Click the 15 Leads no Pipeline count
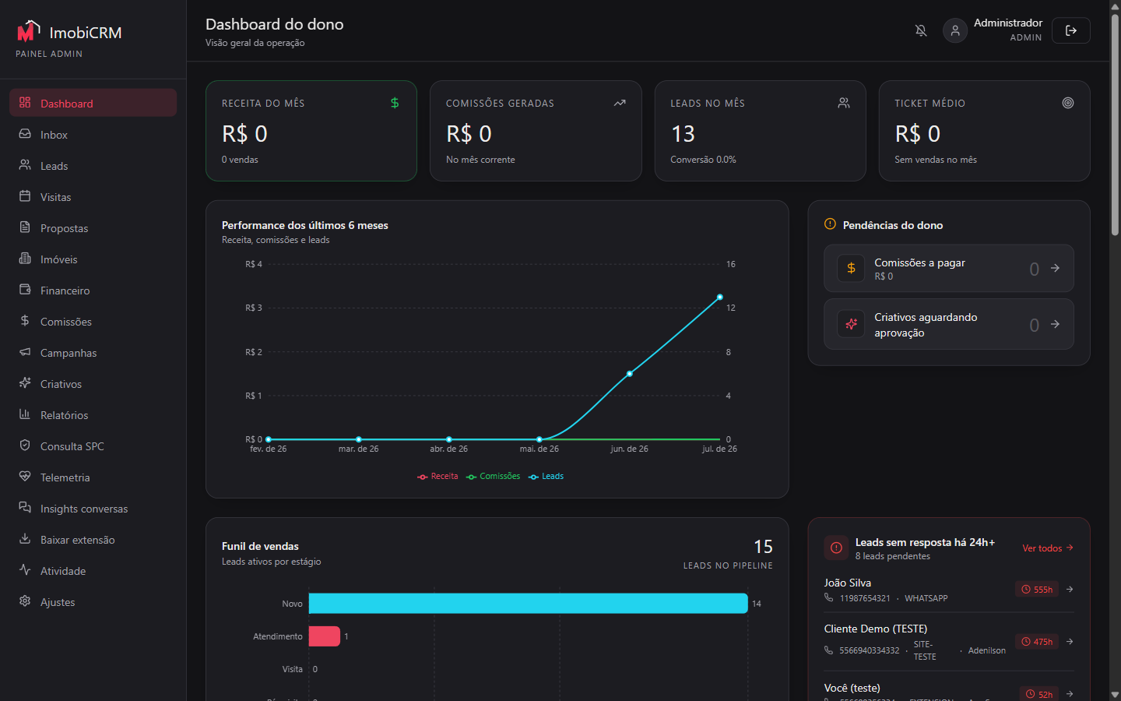1121x701 pixels. [x=763, y=547]
